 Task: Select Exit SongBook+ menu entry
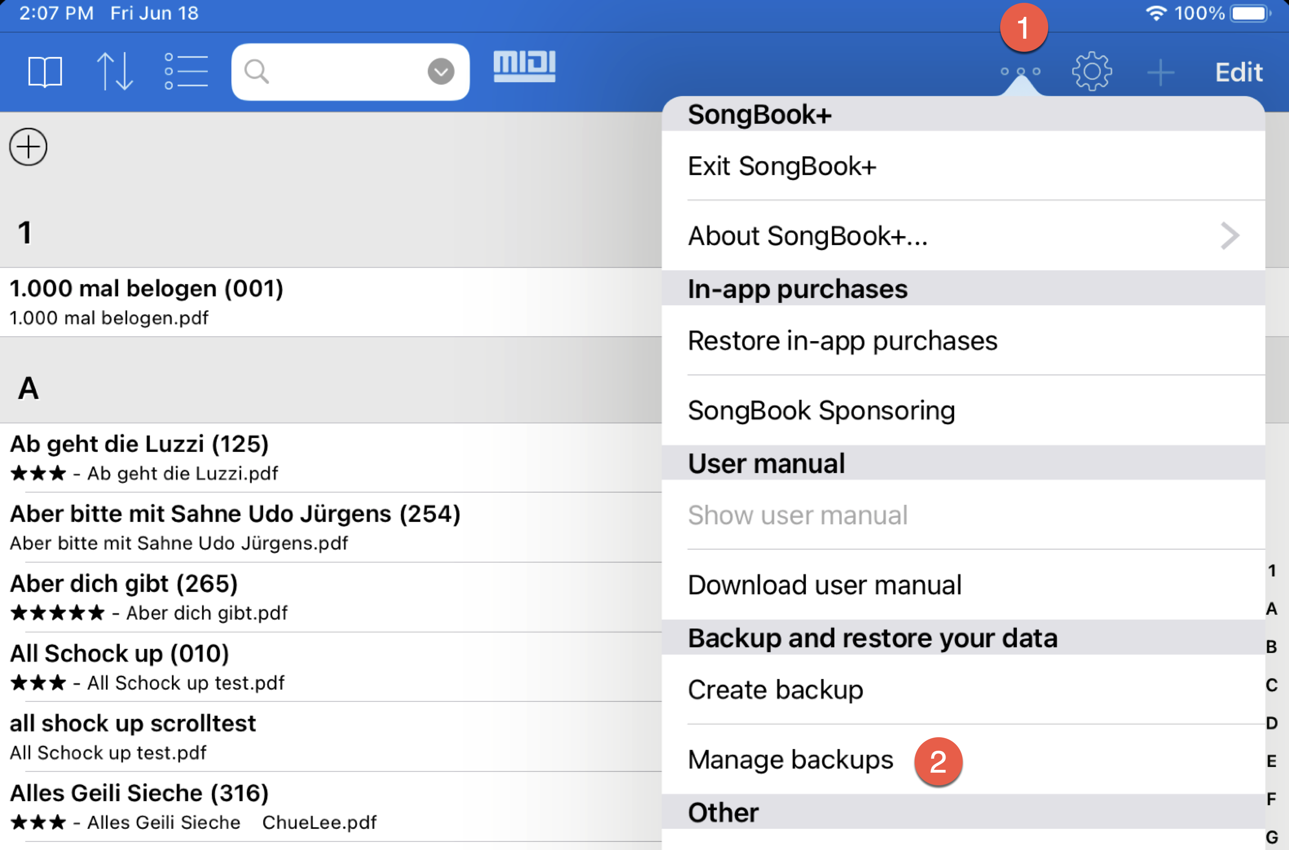click(x=781, y=166)
